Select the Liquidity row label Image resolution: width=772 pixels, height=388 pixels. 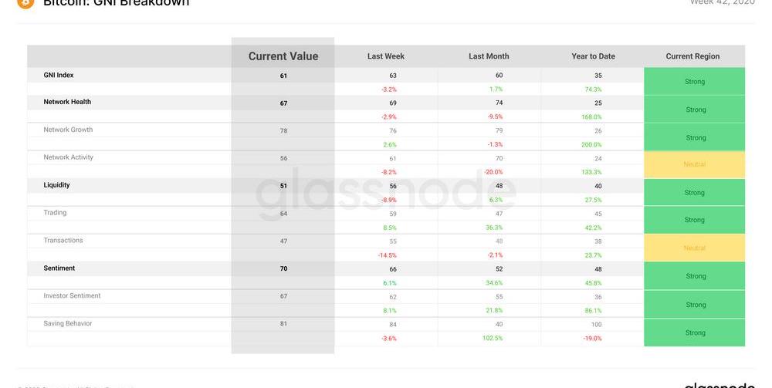(56, 185)
